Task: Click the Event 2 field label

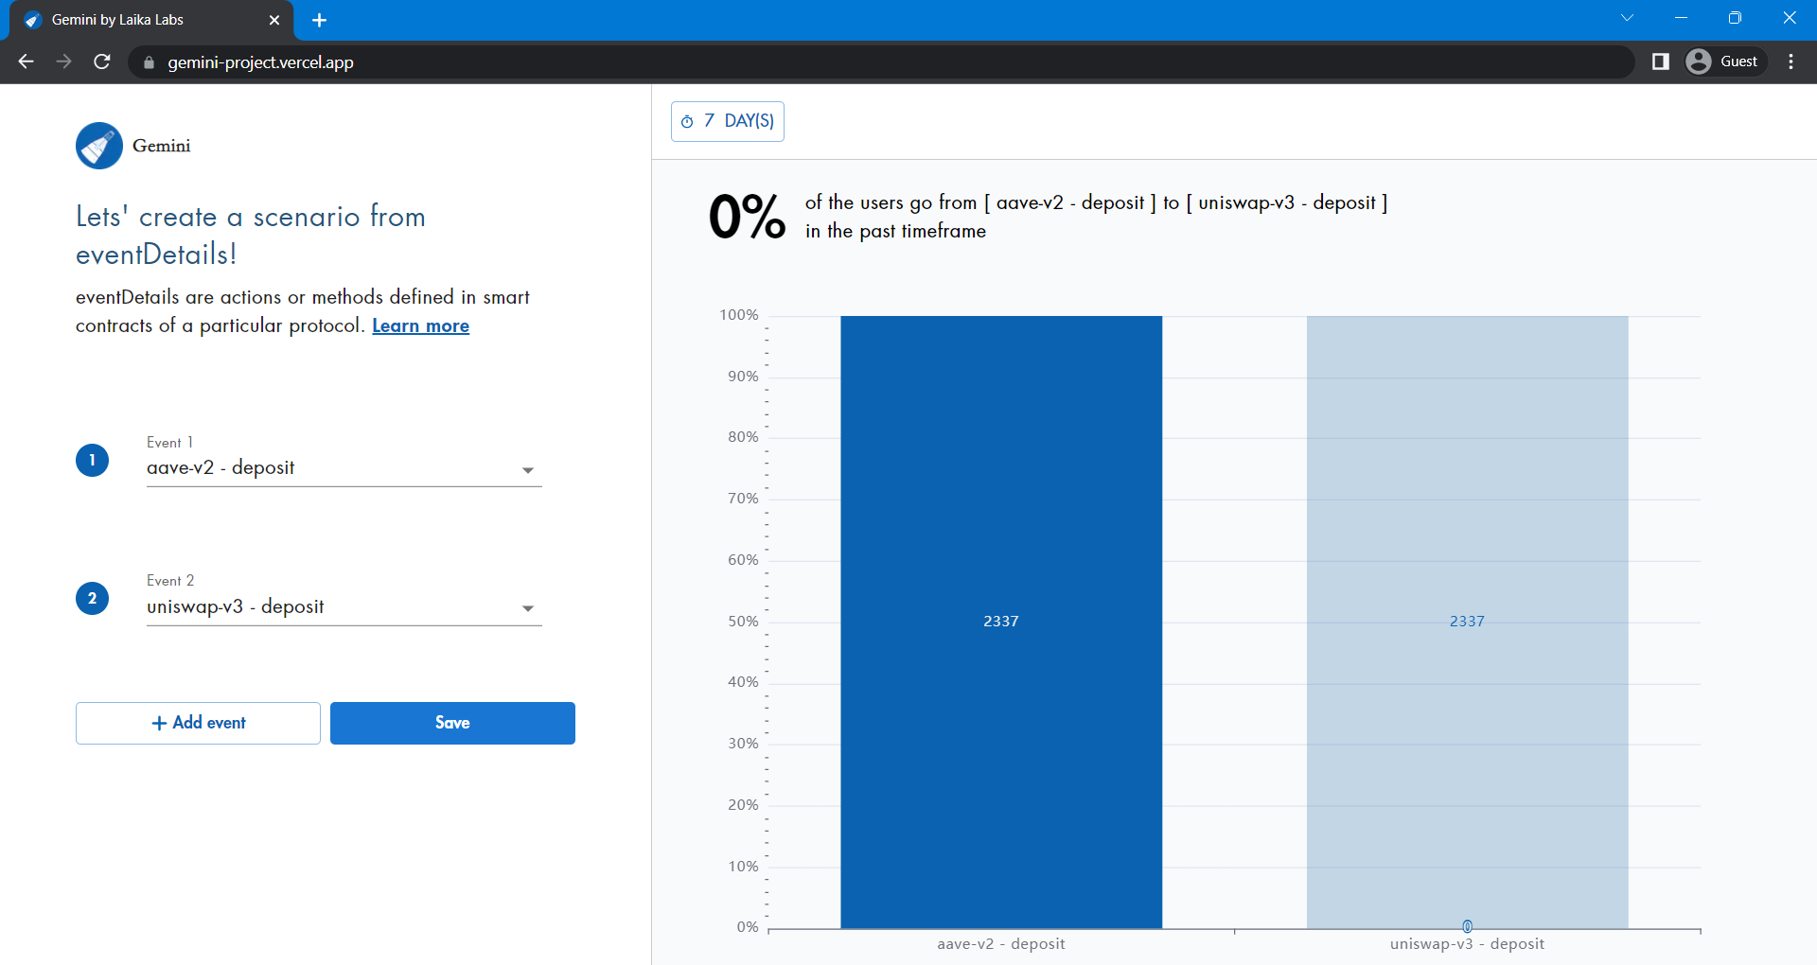Action: tap(170, 581)
